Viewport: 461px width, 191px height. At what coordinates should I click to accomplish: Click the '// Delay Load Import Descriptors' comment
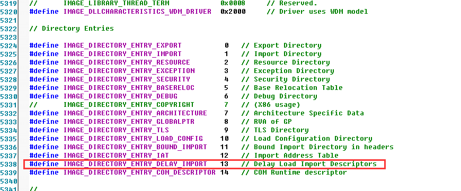coord(309,164)
